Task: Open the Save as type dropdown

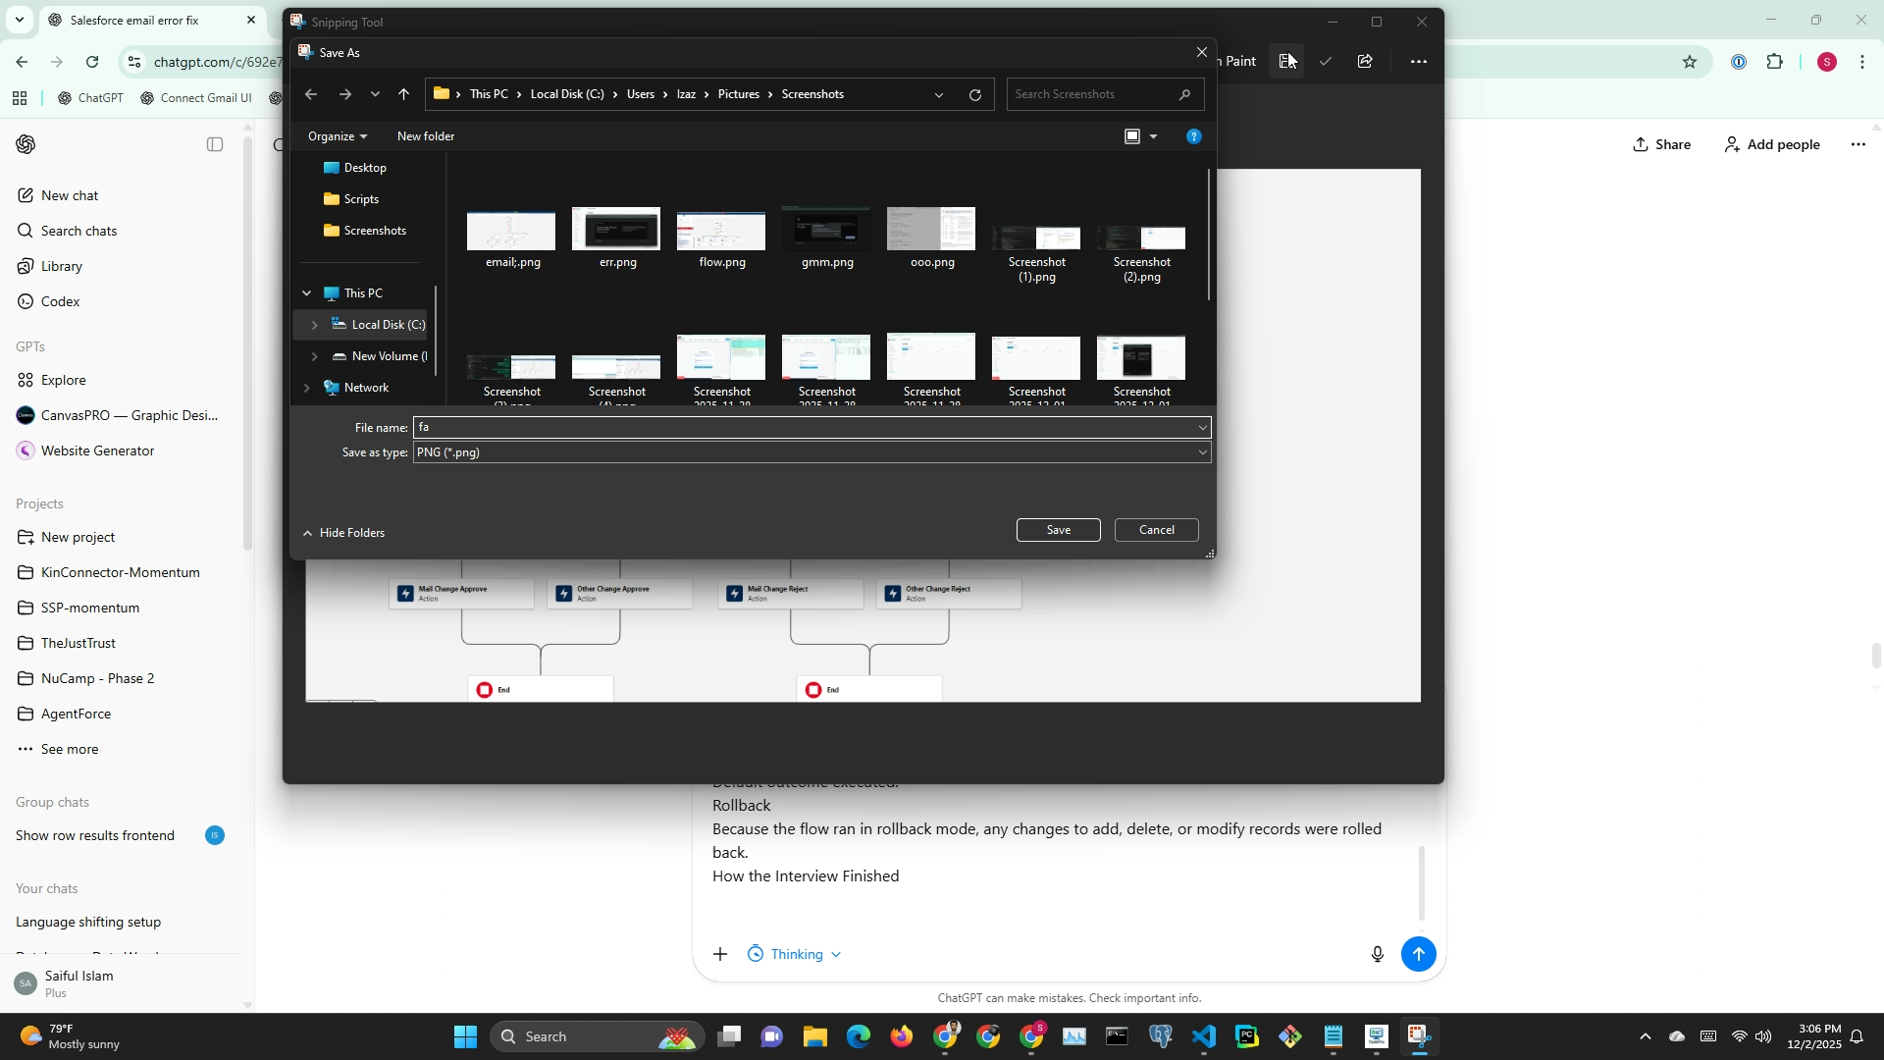Action: [x=811, y=452]
